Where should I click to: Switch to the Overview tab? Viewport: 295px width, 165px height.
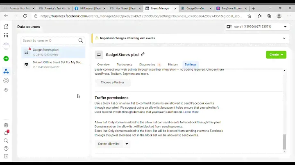point(103,65)
